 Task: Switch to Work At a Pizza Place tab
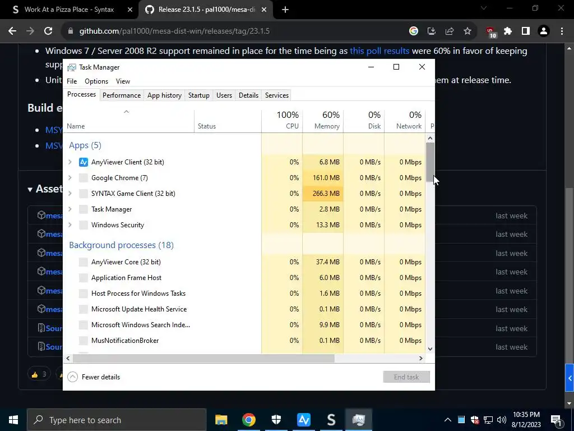[x=69, y=10]
